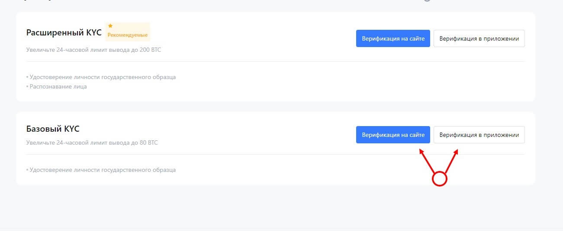Click the red circle annotation
The height and width of the screenshot is (231, 563).
tap(440, 179)
